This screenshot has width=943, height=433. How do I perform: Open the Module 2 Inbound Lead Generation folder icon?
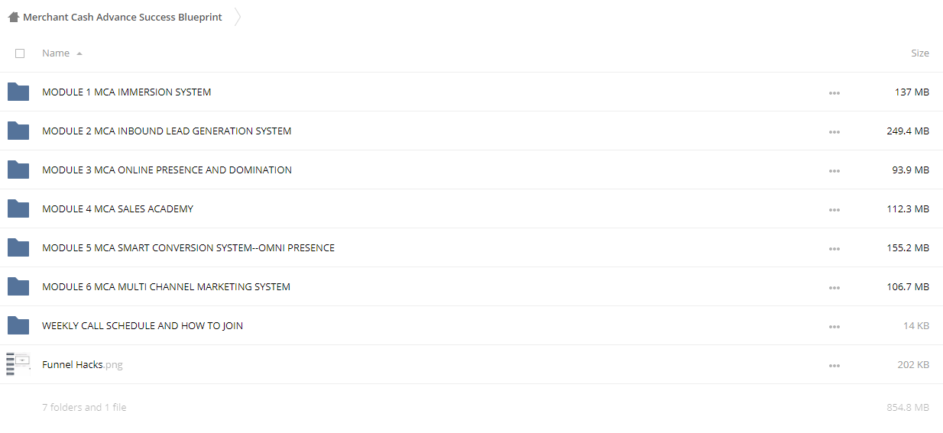pyautogui.click(x=18, y=131)
